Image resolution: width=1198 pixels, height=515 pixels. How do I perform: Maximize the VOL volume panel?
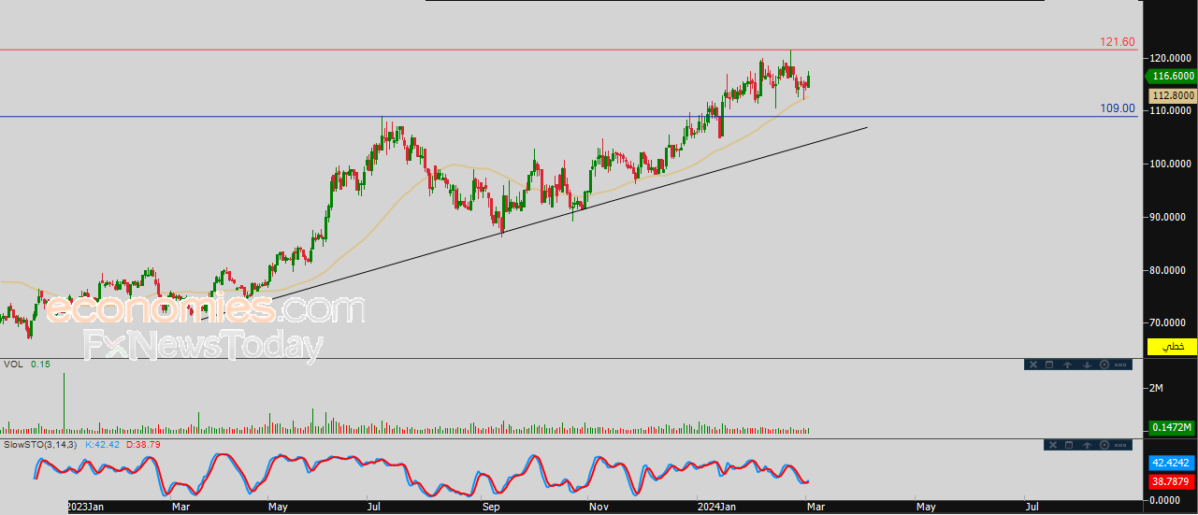click(1049, 365)
